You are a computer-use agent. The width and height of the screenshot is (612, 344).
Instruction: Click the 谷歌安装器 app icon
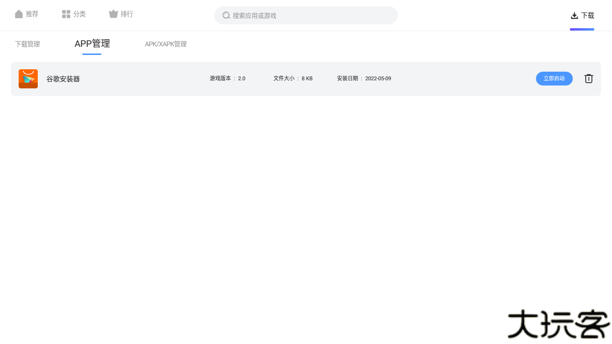[x=28, y=79]
